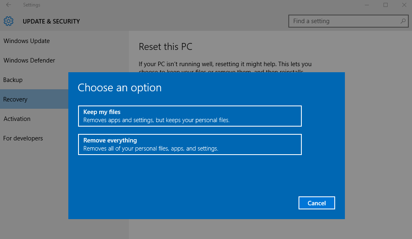
Task: Open the Activation section
Action: 17,119
